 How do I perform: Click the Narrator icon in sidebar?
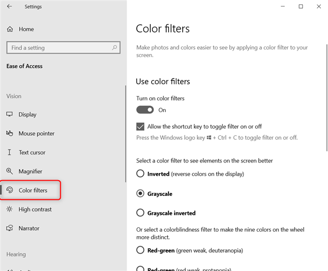tap(10, 229)
